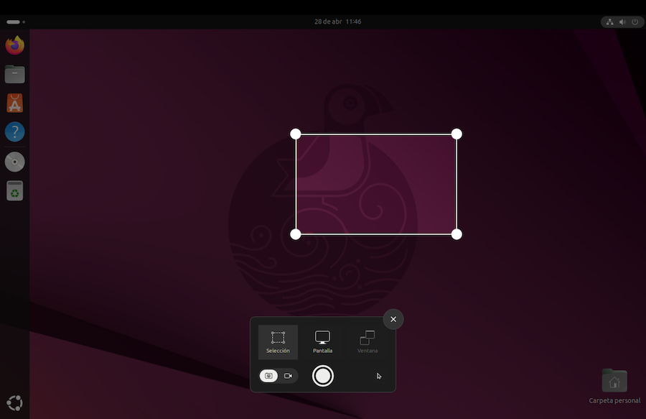Switch to Pantalla full-screen capture mode

(322, 341)
